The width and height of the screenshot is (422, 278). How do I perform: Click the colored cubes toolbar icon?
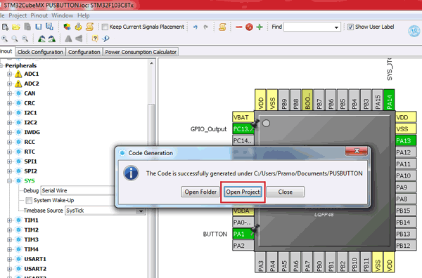coord(67,27)
